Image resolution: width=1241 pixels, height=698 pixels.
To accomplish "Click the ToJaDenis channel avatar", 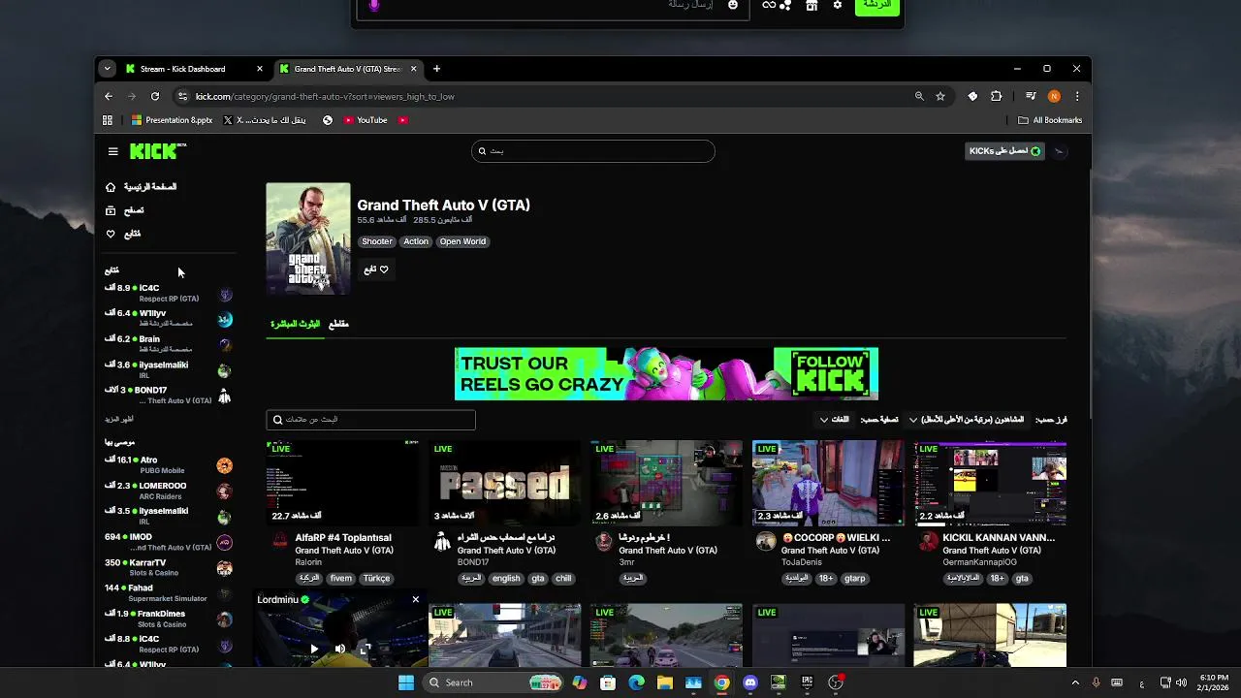I will click(x=766, y=541).
